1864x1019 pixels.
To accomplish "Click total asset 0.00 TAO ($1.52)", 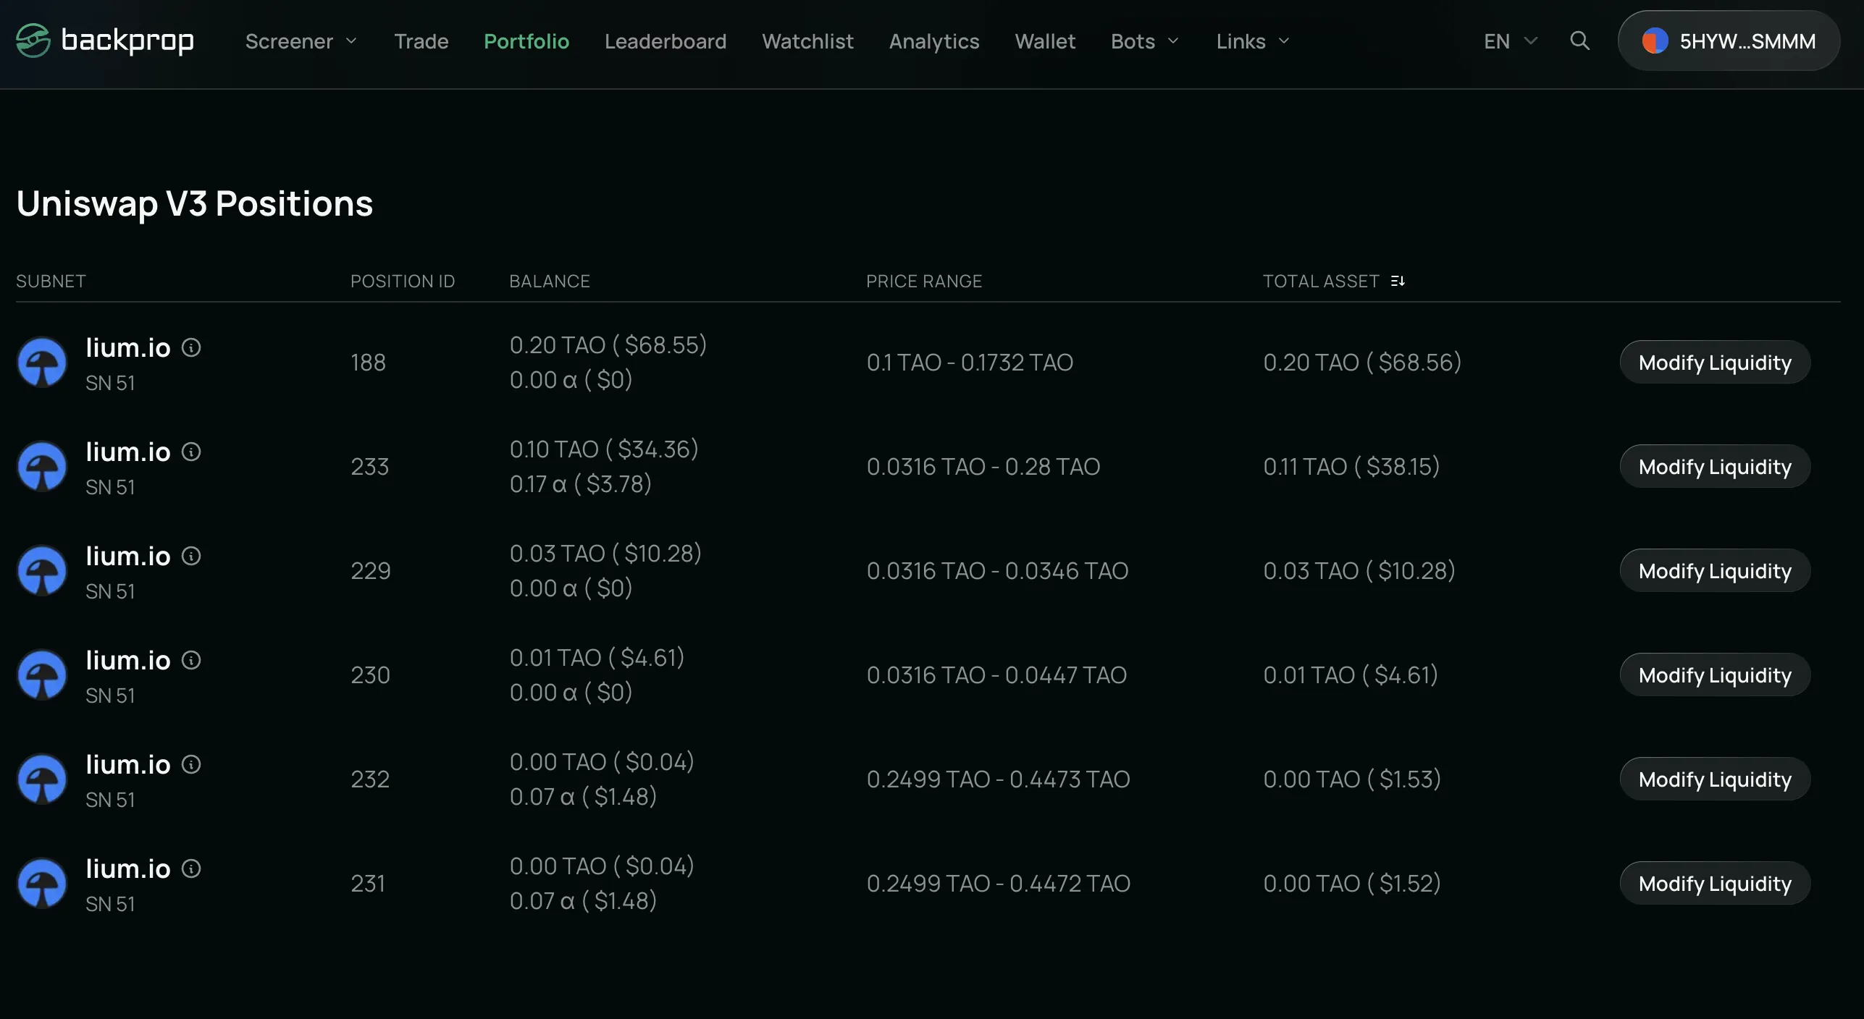I will point(1352,884).
